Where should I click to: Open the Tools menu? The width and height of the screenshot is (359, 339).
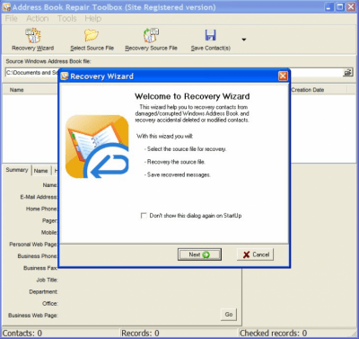pyautogui.click(x=67, y=19)
